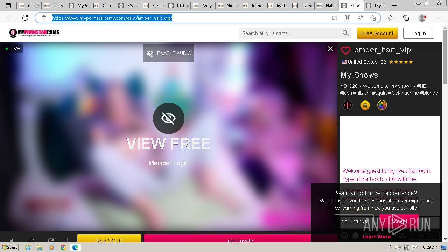Viewport: 448px width, 252px height.
Task: Click the yellow list icon under My Shows
Action: click(x=365, y=105)
